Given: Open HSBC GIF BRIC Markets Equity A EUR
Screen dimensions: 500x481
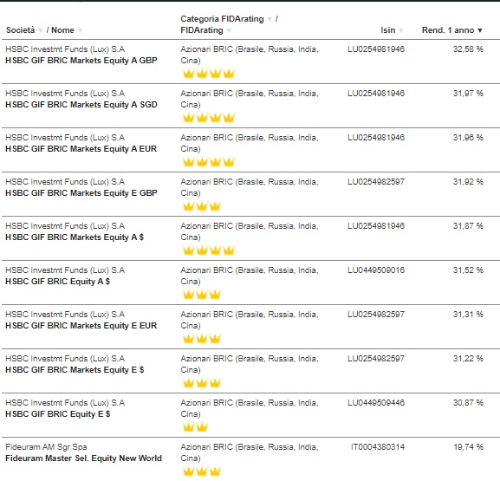Looking at the screenshot, I should (81, 149).
